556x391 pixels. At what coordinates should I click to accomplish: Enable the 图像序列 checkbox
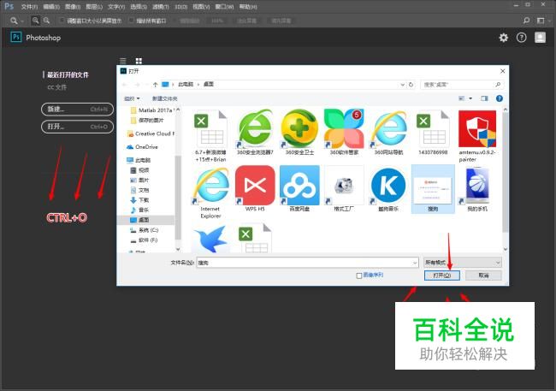click(359, 275)
